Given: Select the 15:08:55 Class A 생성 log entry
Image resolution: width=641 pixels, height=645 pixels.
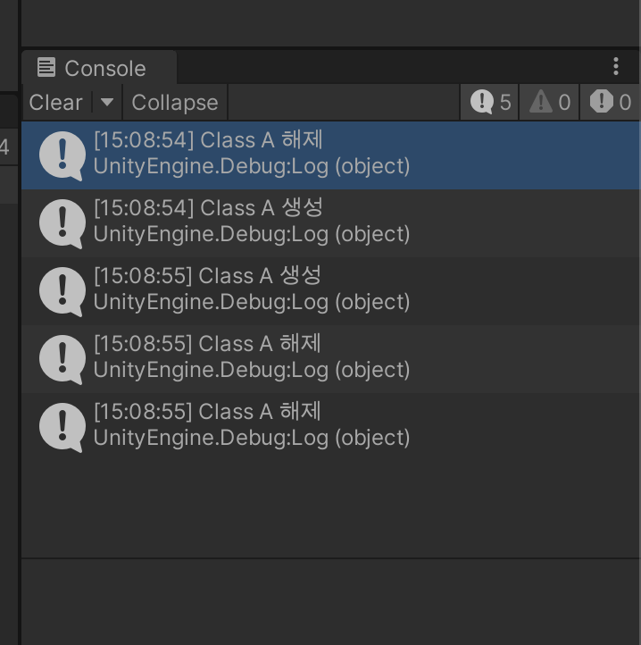Looking at the screenshot, I should (x=331, y=291).
